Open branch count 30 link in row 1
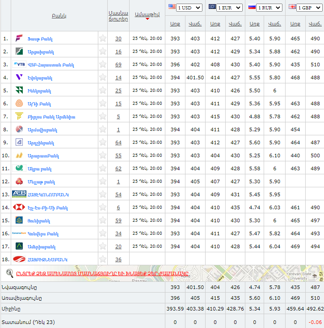The width and height of the screenshot is (324, 328). pos(118,39)
